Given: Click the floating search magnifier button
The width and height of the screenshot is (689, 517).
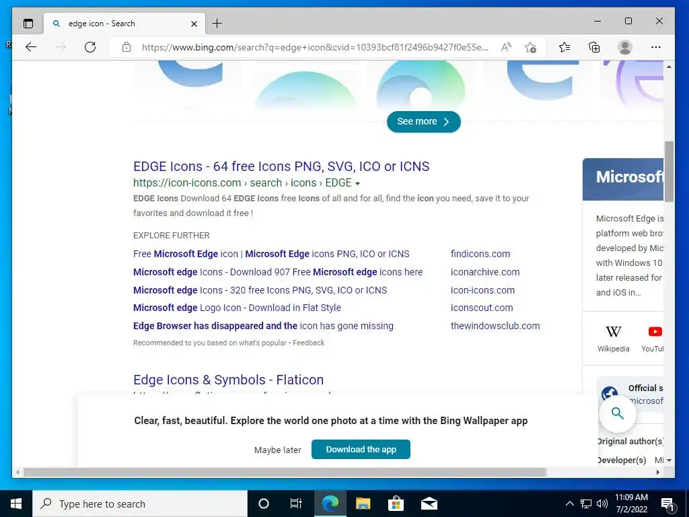Looking at the screenshot, I should 618,413.
